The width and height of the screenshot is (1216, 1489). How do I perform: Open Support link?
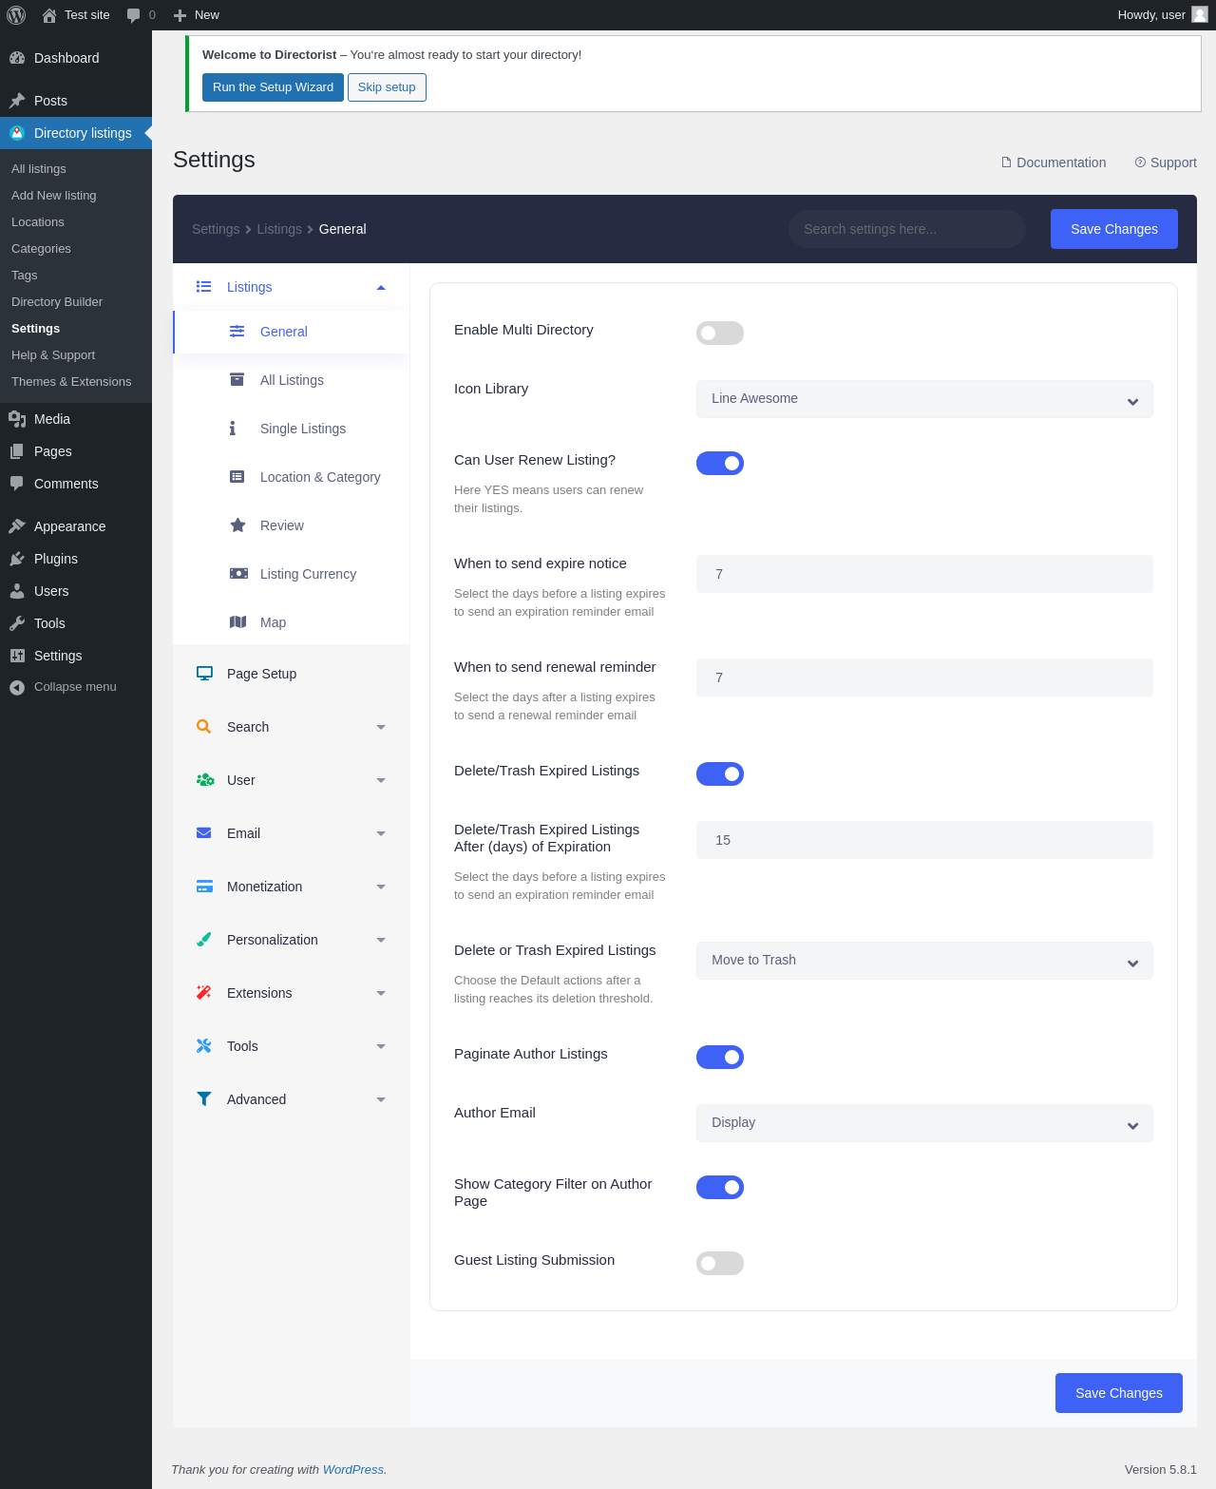tap(1166, 162)
